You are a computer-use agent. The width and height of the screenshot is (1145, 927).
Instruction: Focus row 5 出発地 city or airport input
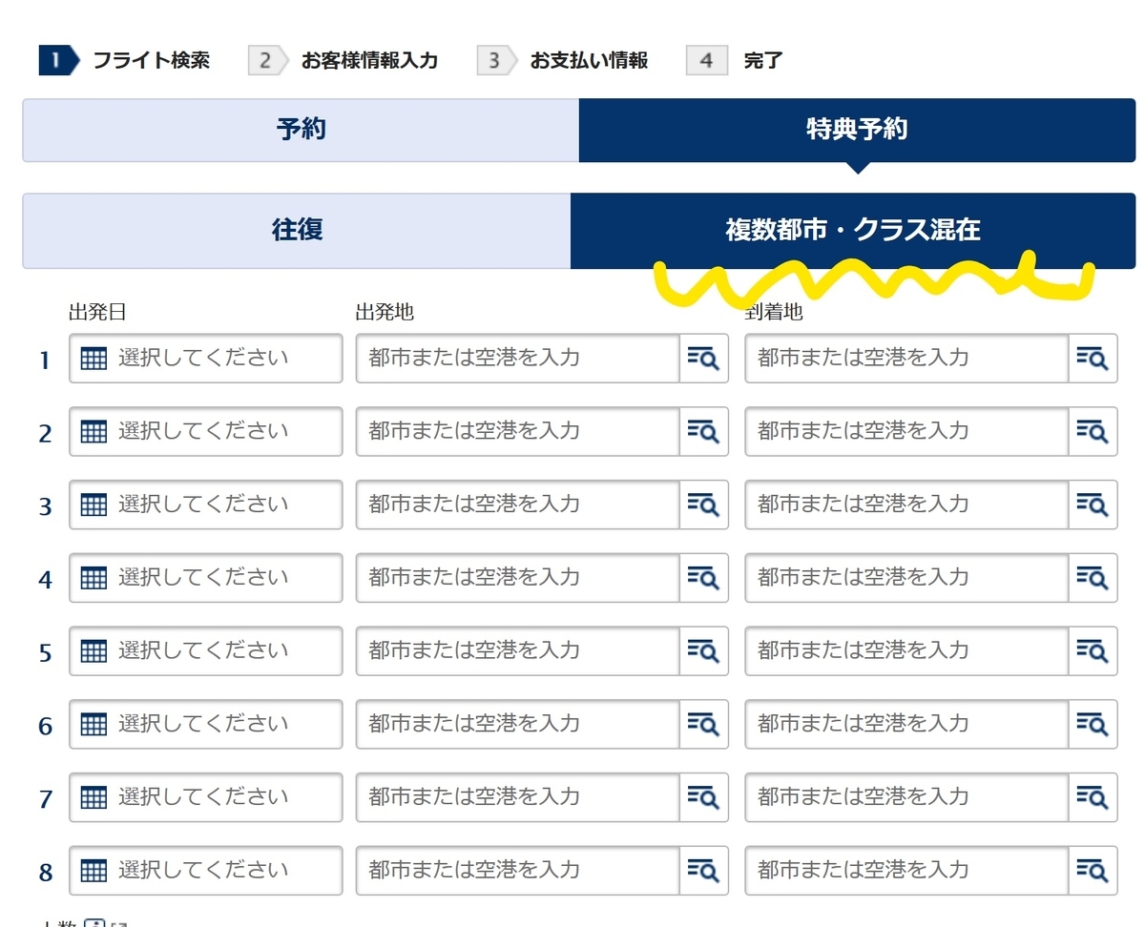coord(517,650)
